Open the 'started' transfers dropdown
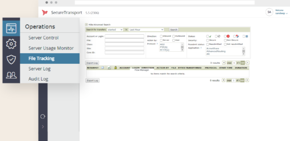The image size is (290, 141). [x=115, y=30]
